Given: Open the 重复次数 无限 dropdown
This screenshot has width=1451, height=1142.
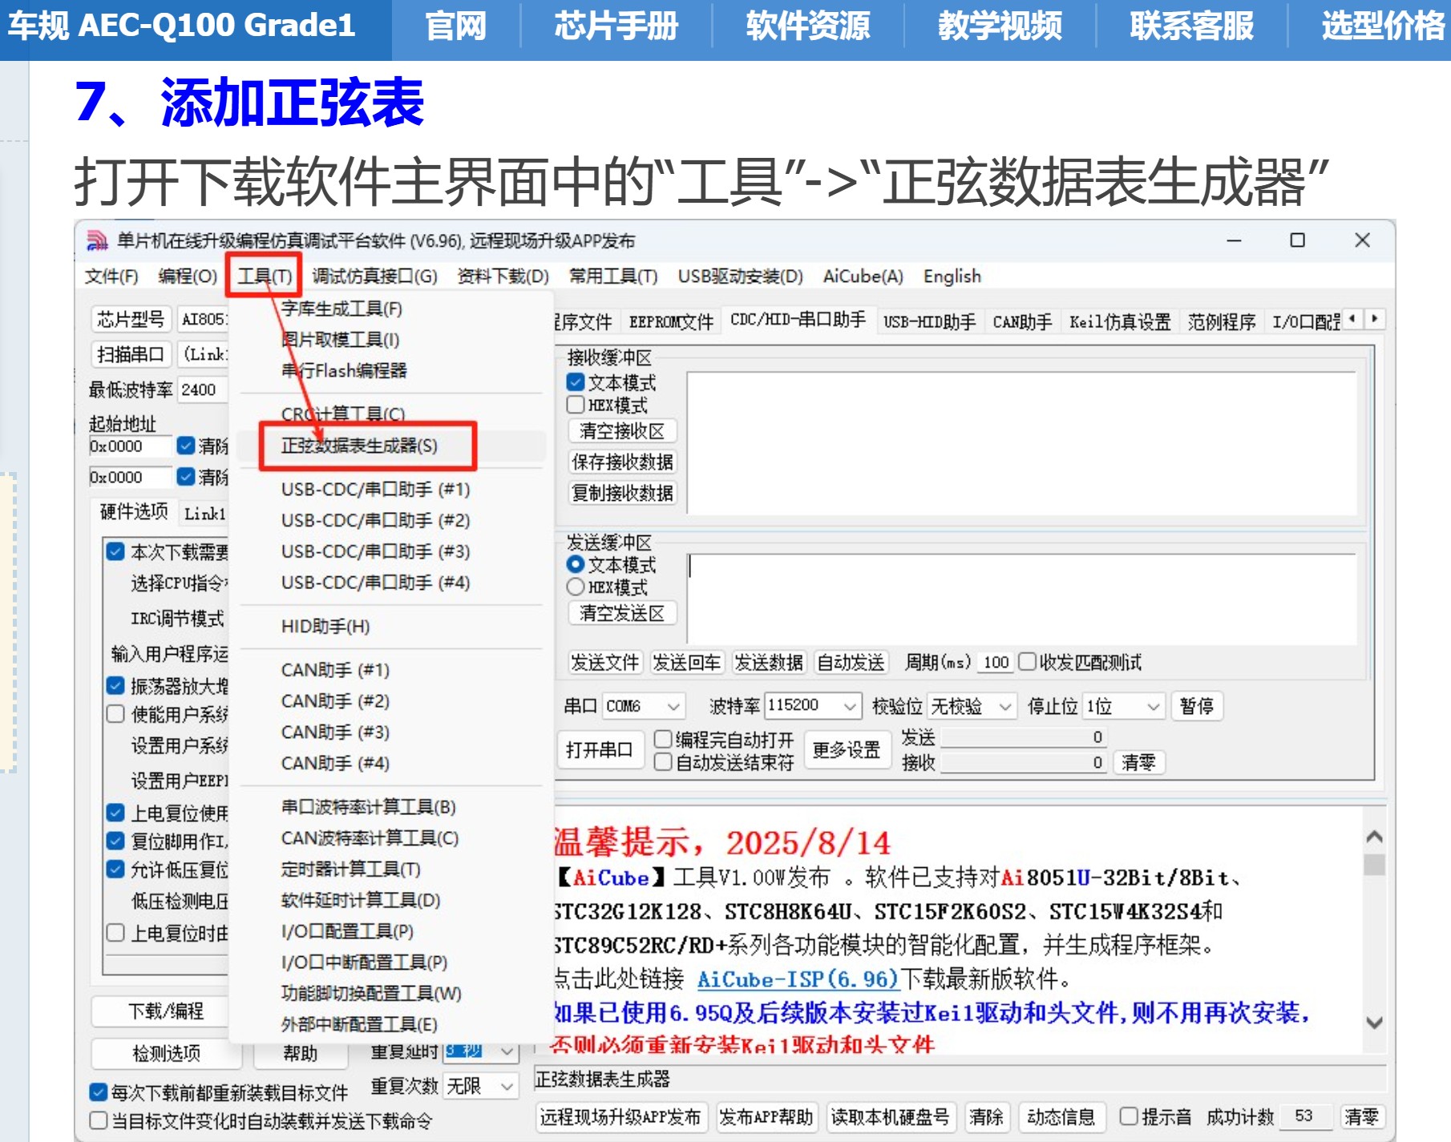Looking at the screenshot, I should [x=506, y=1087].
